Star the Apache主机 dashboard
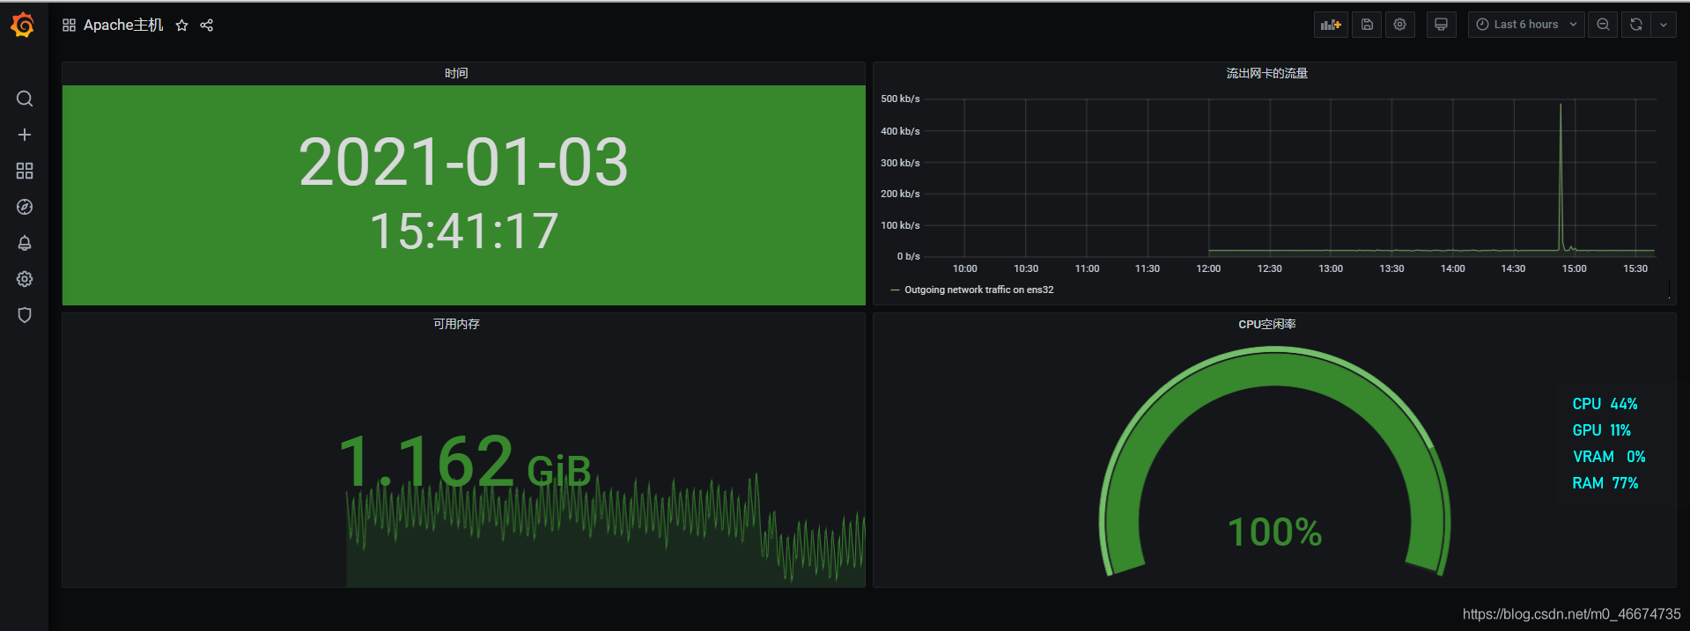This screenshot has height=631, width=1690. pos(181,26)
